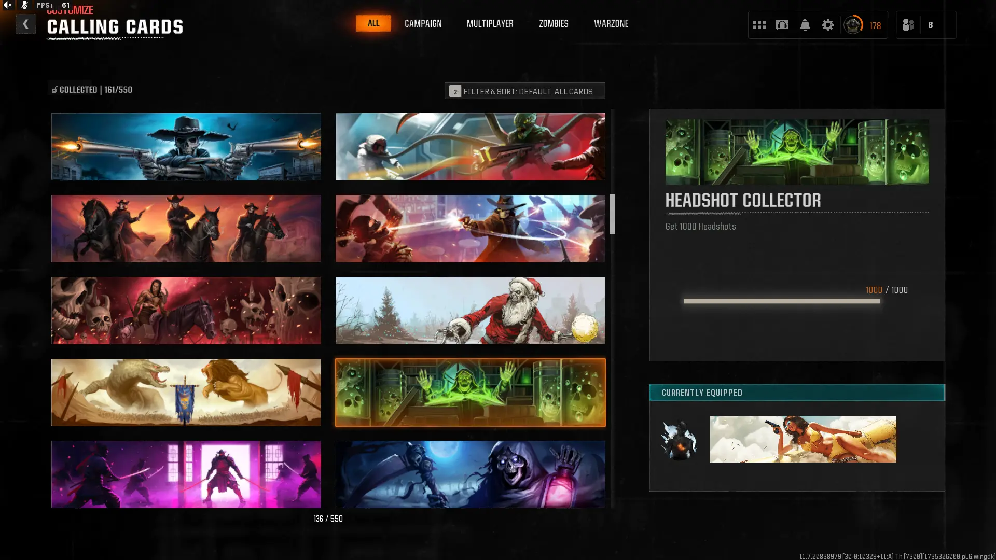This screenshot has height=560, width=996.
Task: Switch to the Campaign tab
Action: click(423, 23)
